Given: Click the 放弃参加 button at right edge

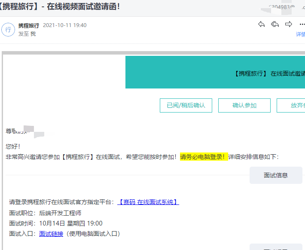Looking at the screenshot, I should (291, 105).
